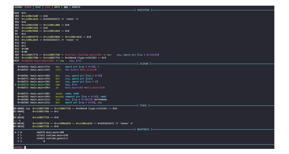Click the disasm line at main.main+188
The height and width of the screenshot is (154, 289).
click(60, 76)
